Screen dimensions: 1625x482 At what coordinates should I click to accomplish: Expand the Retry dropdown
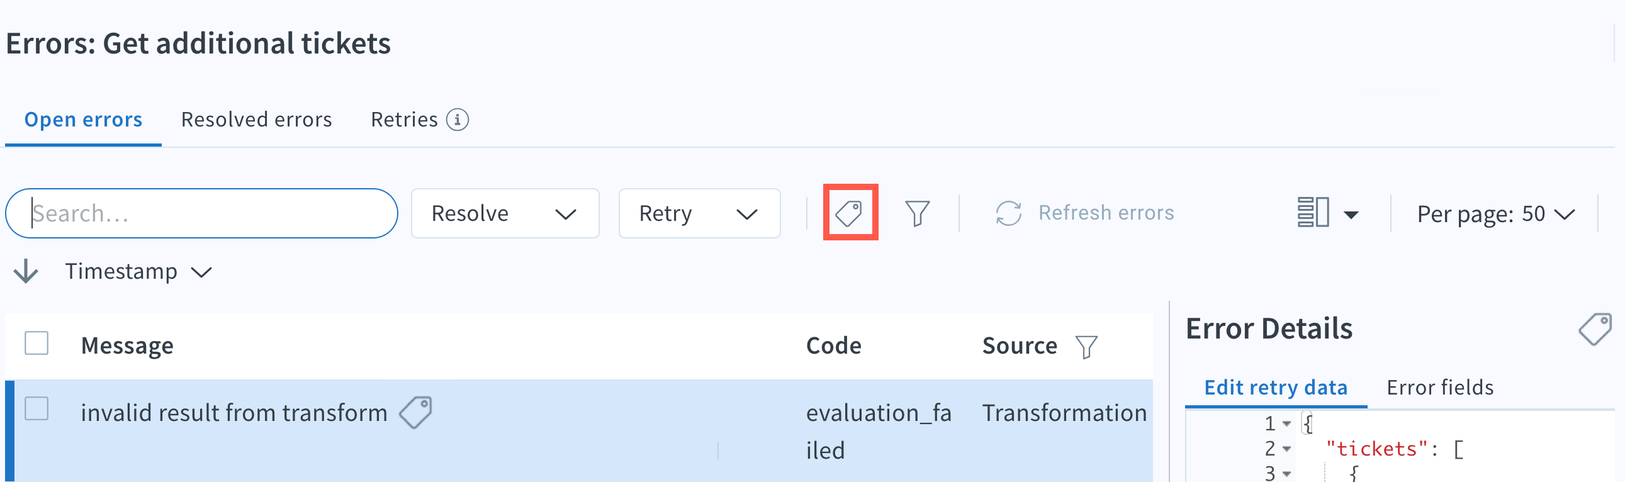699,213
